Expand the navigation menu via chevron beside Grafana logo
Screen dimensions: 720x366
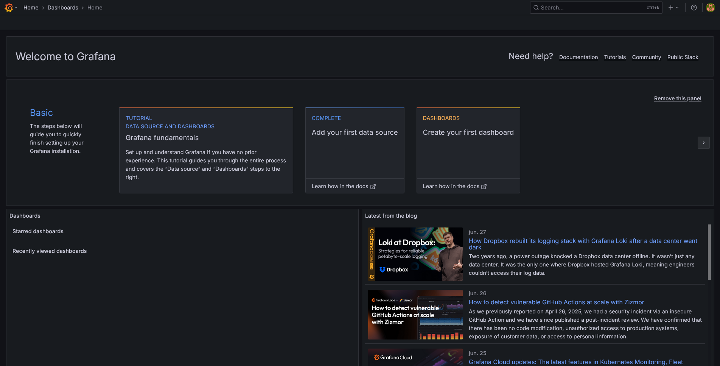pos(16,7)
